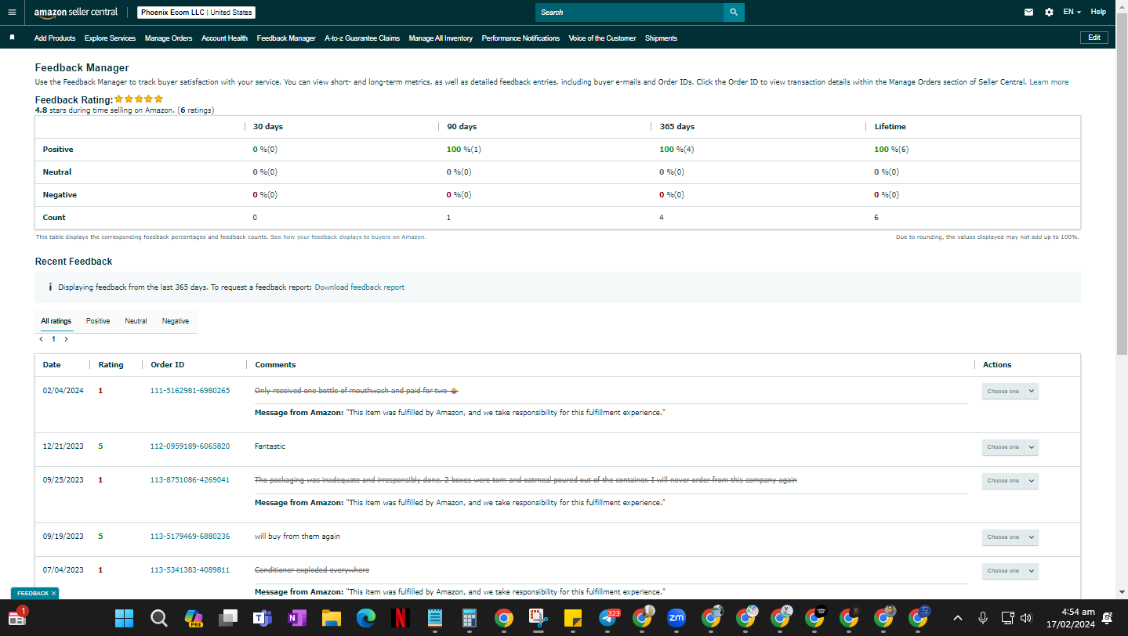The height and width of the screenshot is (636, 1128).
Task: Open Choose one dropdown for order 112-0959189-6065820
Action: click(1010, 447)
